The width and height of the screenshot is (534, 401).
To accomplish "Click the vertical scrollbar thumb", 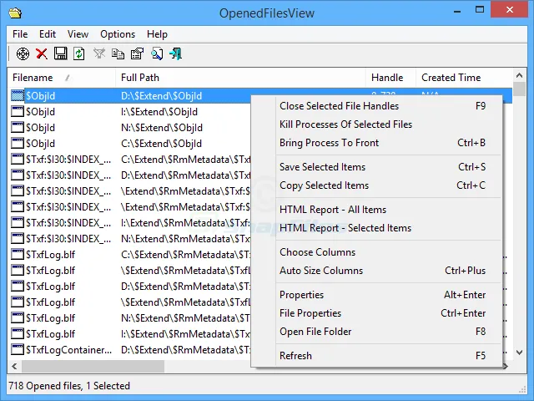I will point(519,89).
